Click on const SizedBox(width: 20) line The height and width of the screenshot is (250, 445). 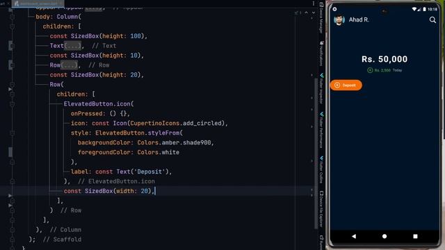[x=109, y=191]
